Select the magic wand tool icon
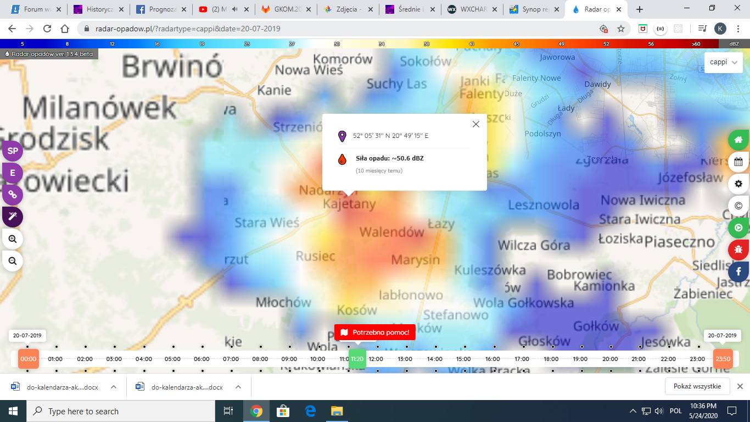750x422 pixels. coord(13,216)
